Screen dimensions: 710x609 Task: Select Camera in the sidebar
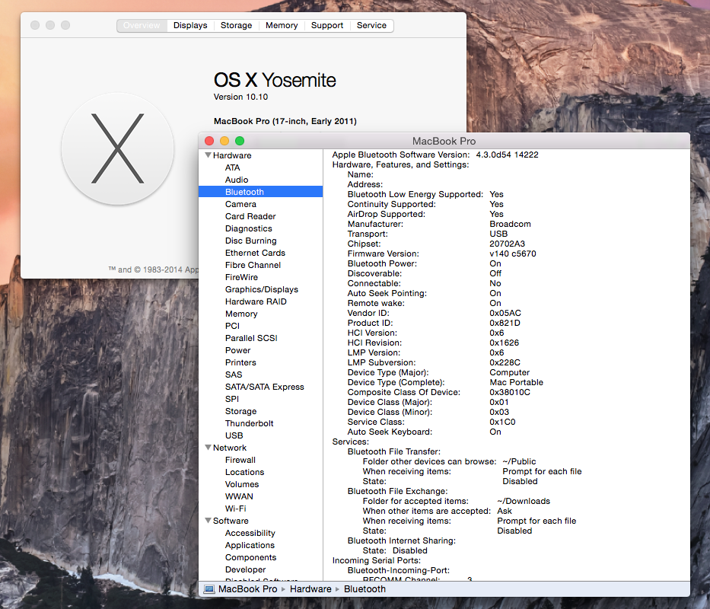click(240, 204)
